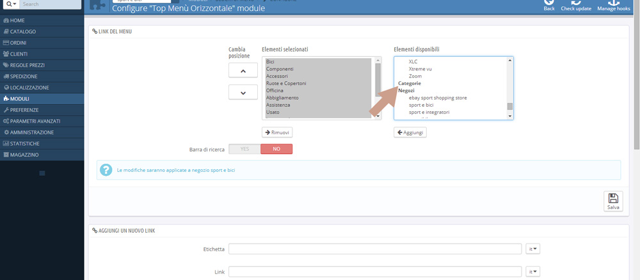Move selected element down
640x280 pixels.
coord(243,93)
